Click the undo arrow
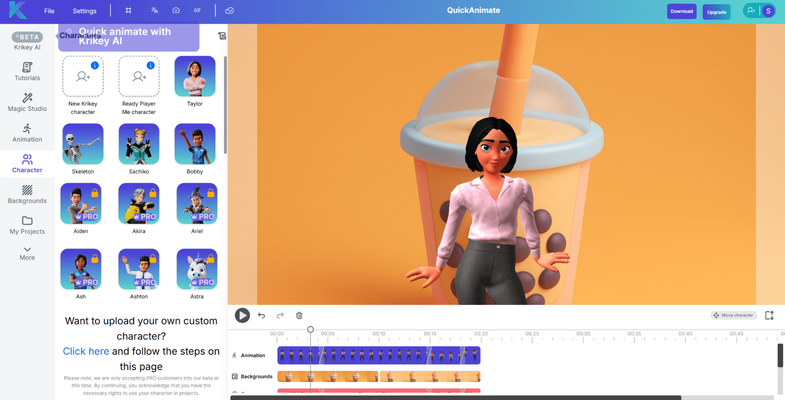This screenshot has height=400, width=785. (x=262, y=315)
